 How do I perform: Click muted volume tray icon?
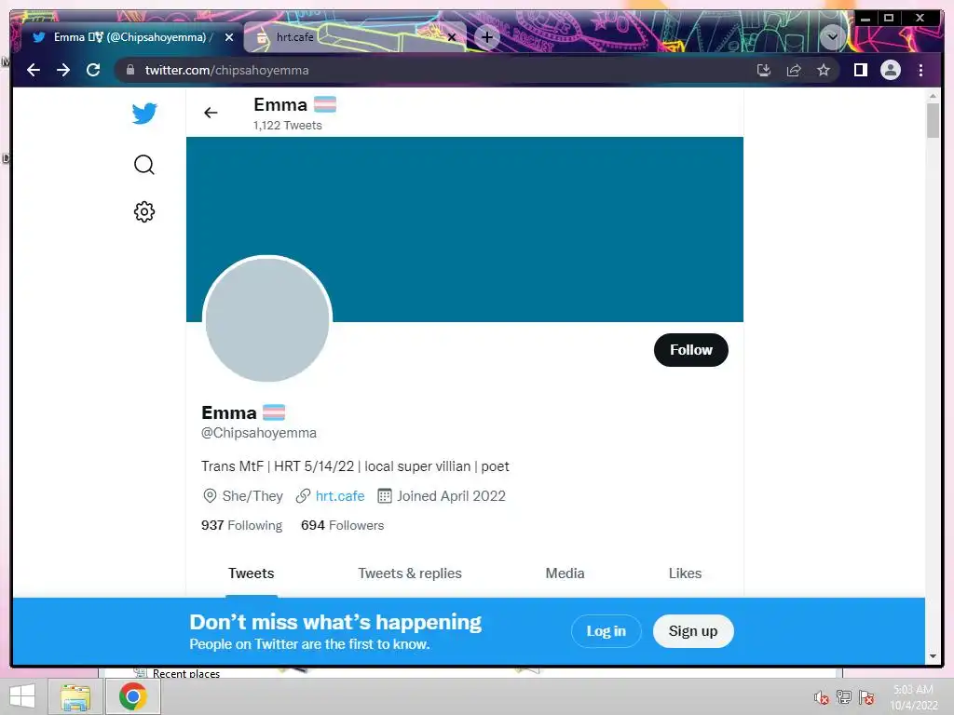[x=822, y=697]
